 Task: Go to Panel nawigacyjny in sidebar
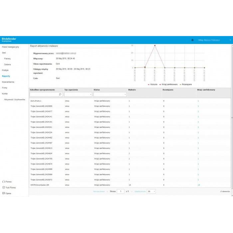click(x=10, y=47)
